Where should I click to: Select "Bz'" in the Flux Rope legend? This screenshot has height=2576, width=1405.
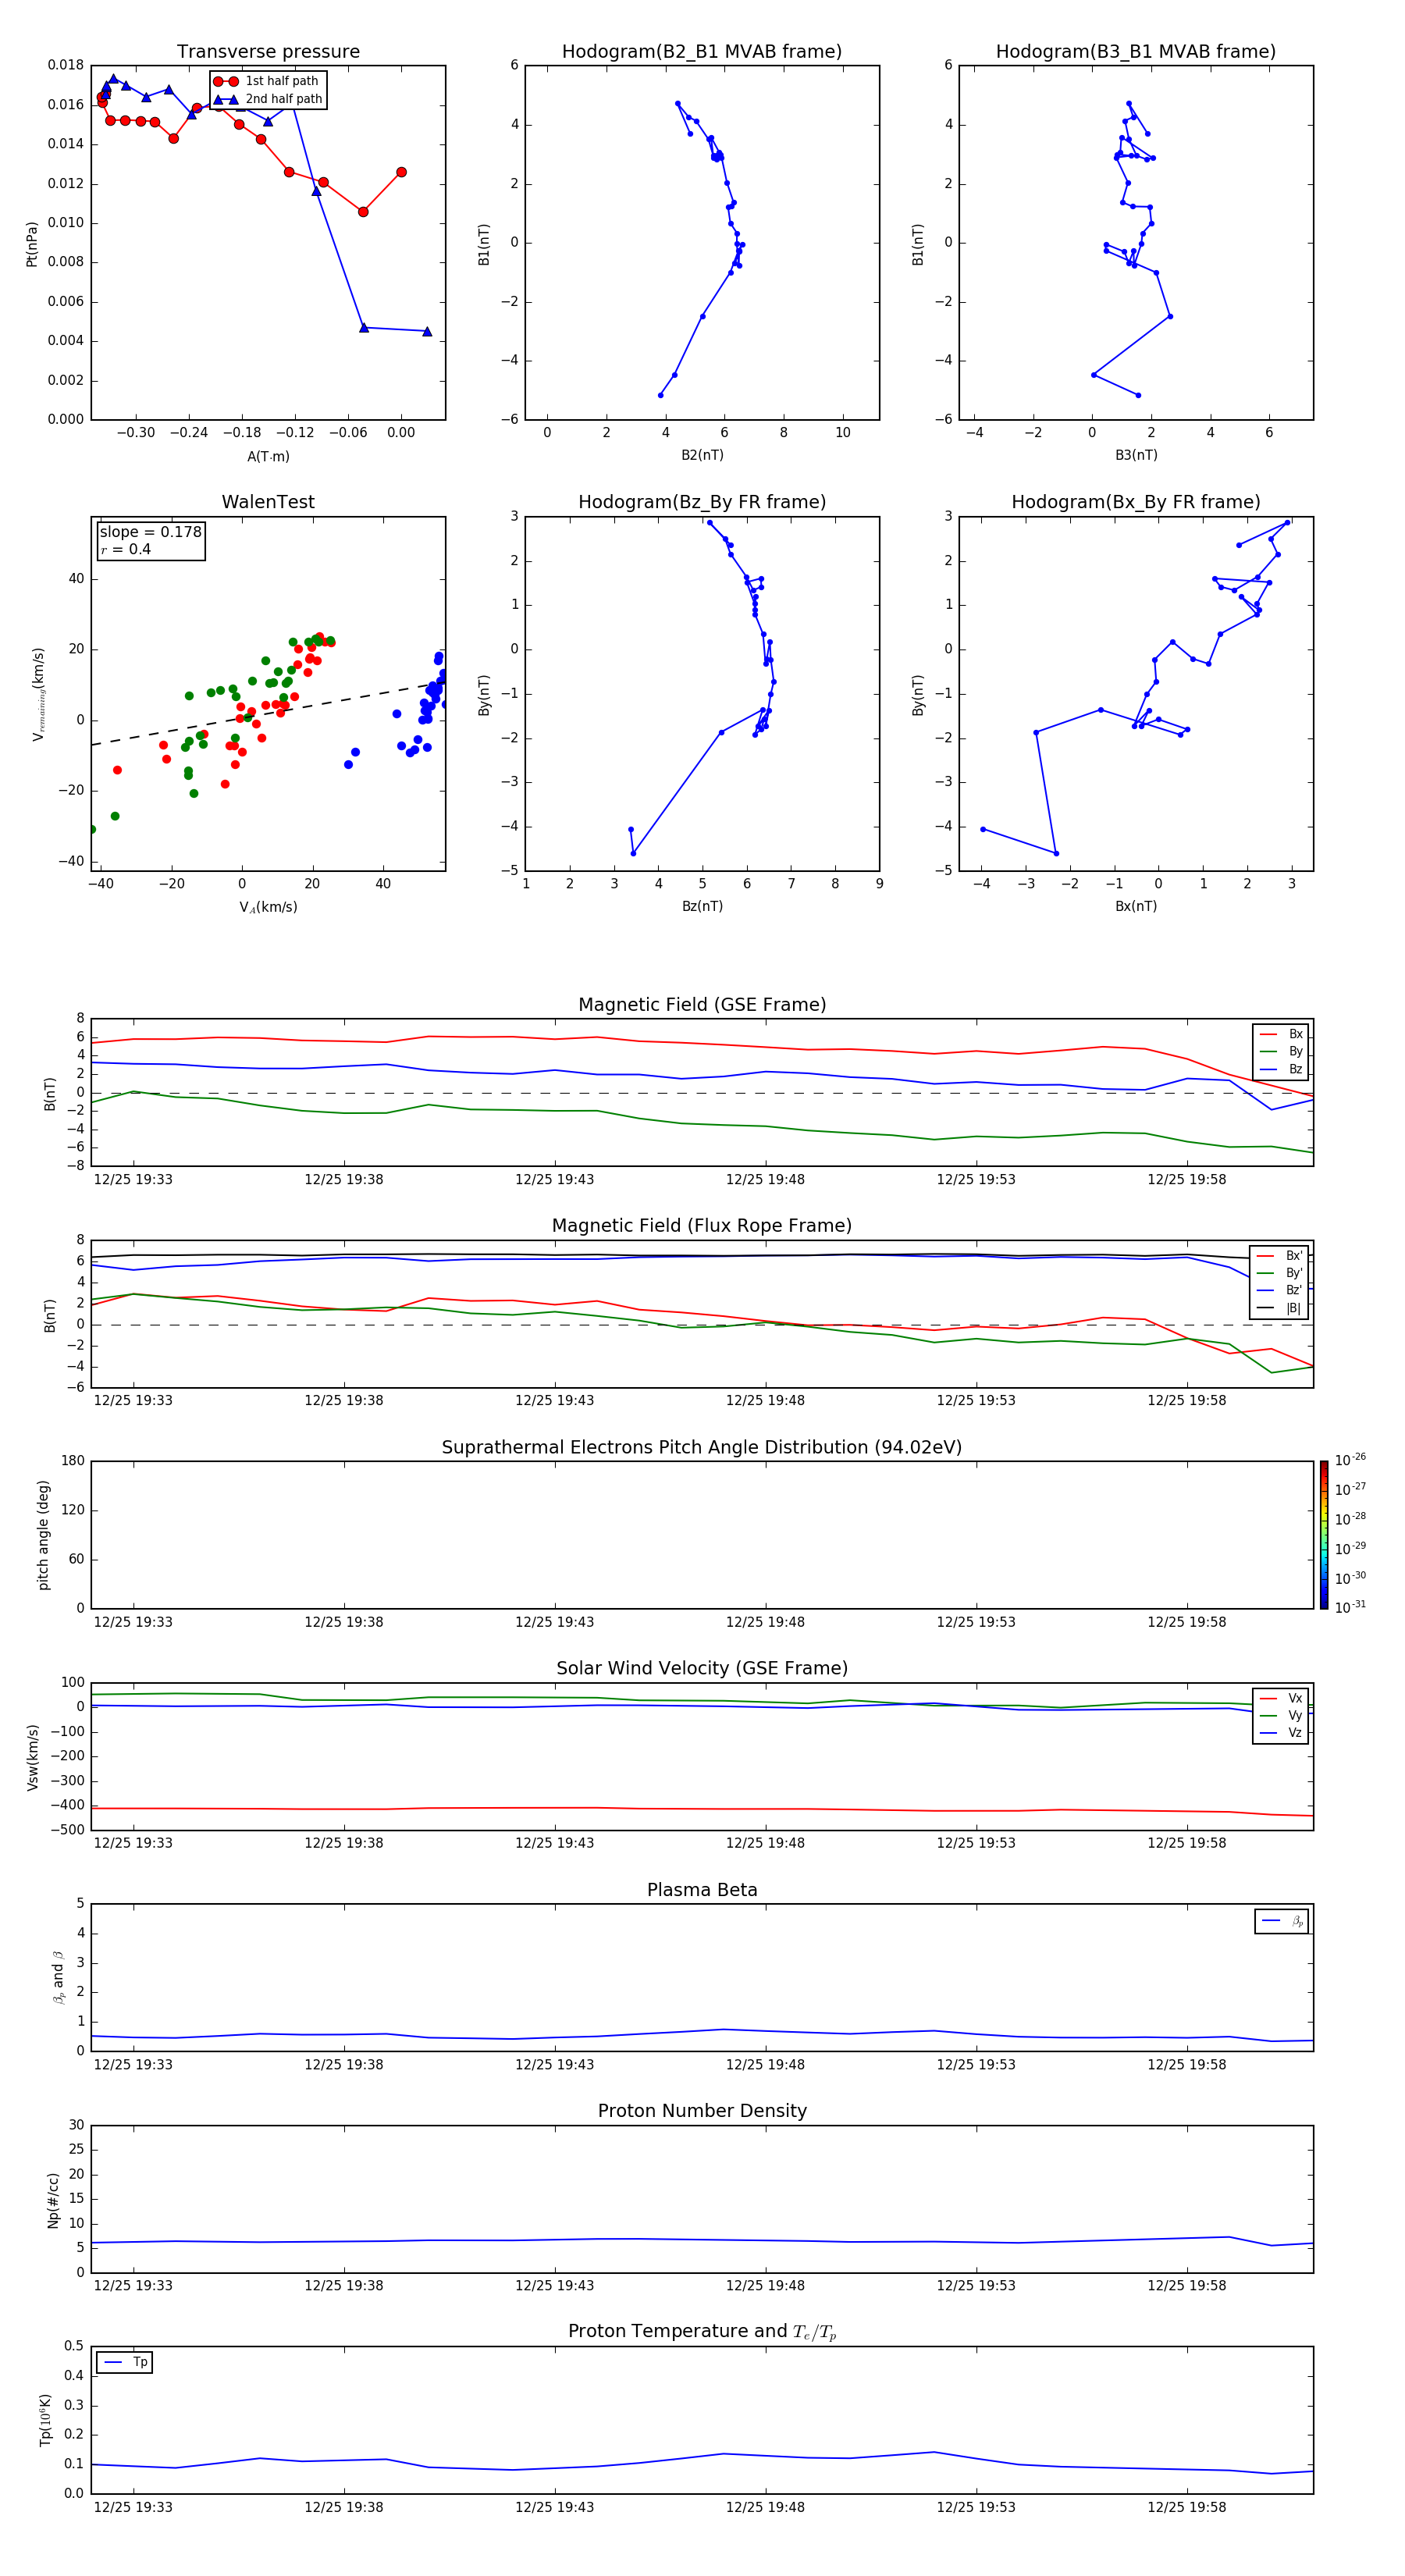click(x=1280, y=1291)
